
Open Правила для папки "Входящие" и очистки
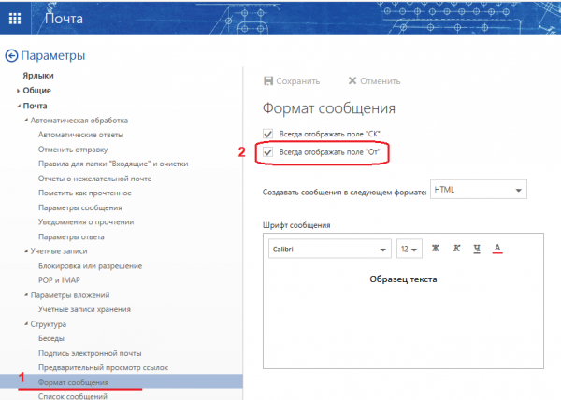point(113,164)
